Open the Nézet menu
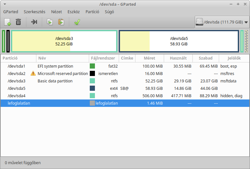Image resolution: width=250 pixels, height=169 pixels. (x=56, y=12)
